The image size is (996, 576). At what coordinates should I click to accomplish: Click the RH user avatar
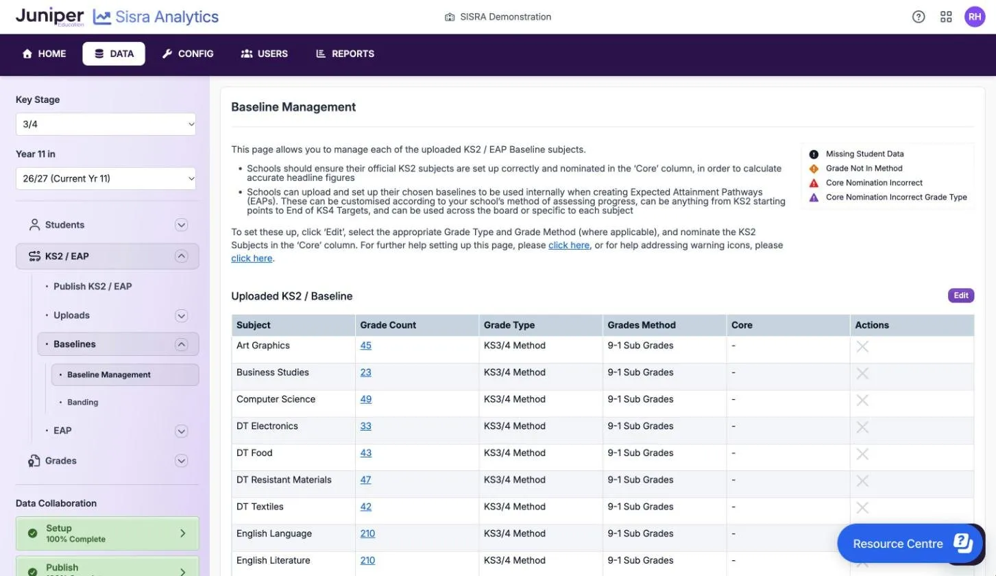coord(974,17)
